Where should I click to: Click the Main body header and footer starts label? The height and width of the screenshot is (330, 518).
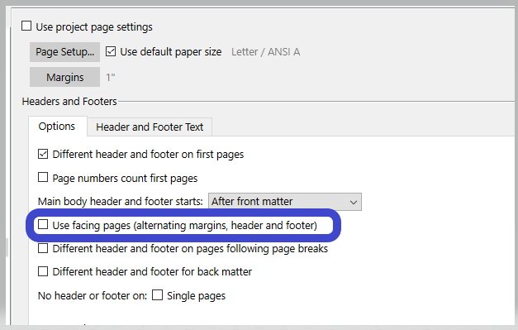(x=121, y=201)
